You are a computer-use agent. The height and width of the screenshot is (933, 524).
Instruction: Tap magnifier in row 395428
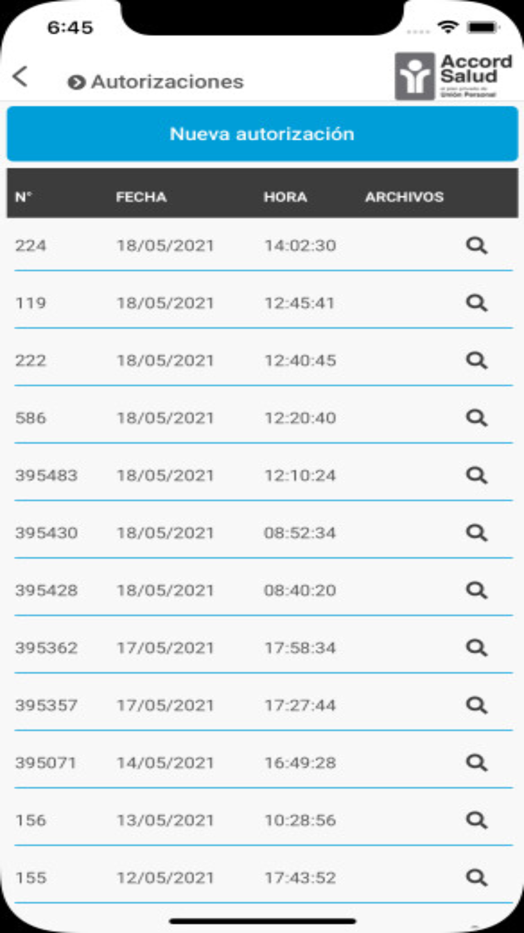click(477, 590)
